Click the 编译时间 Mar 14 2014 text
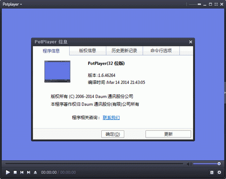226x179 pixels. [x=117, y=83]
